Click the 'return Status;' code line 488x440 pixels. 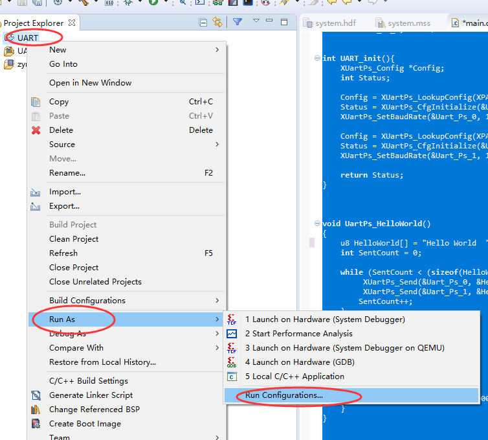[x=372, y=175]
